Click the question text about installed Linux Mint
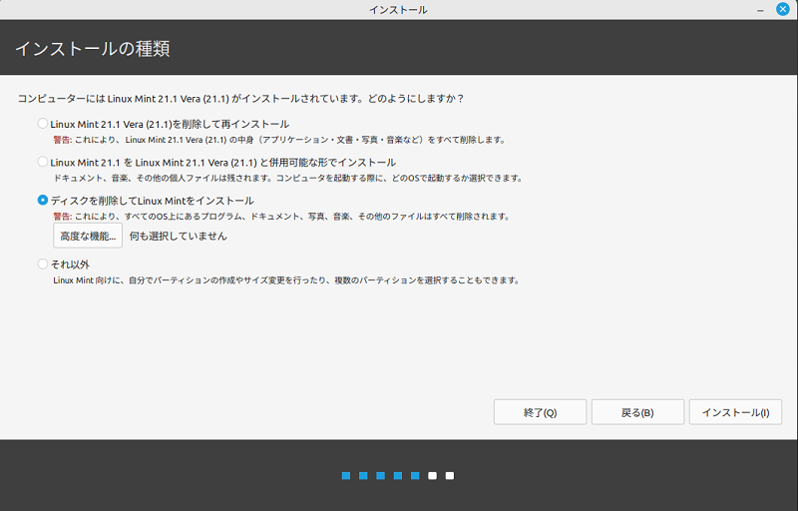The height and width of the screenshot is (511, 798). (241, 99)
